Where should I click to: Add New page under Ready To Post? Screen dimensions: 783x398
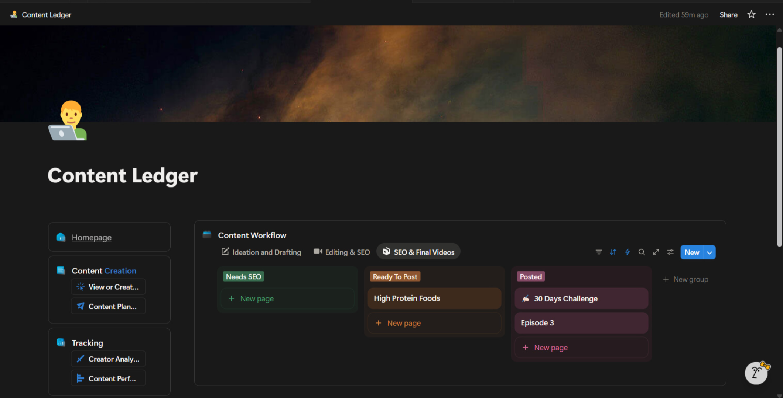coord(434,323)
